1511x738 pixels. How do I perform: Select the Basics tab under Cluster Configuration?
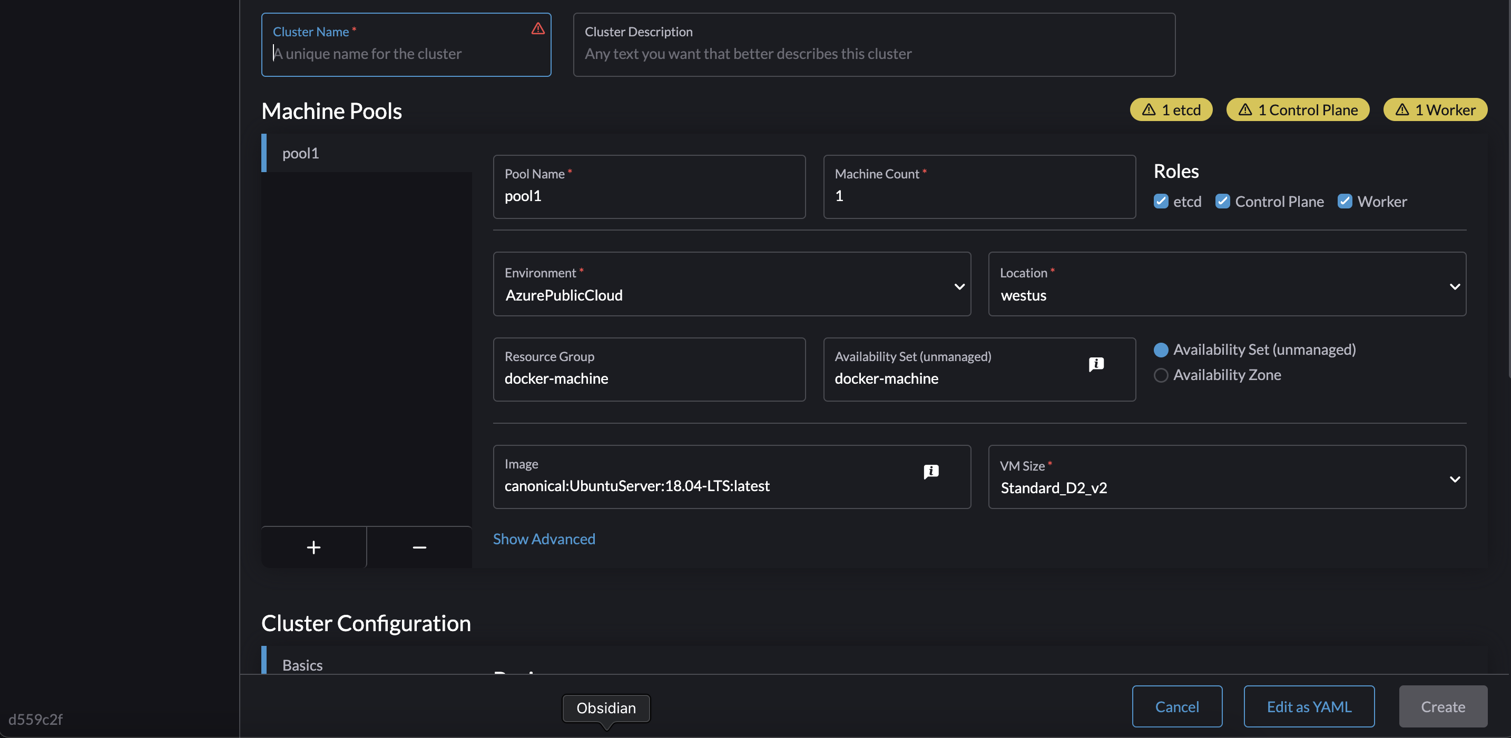pyautogui.click(x=302, y=665)
